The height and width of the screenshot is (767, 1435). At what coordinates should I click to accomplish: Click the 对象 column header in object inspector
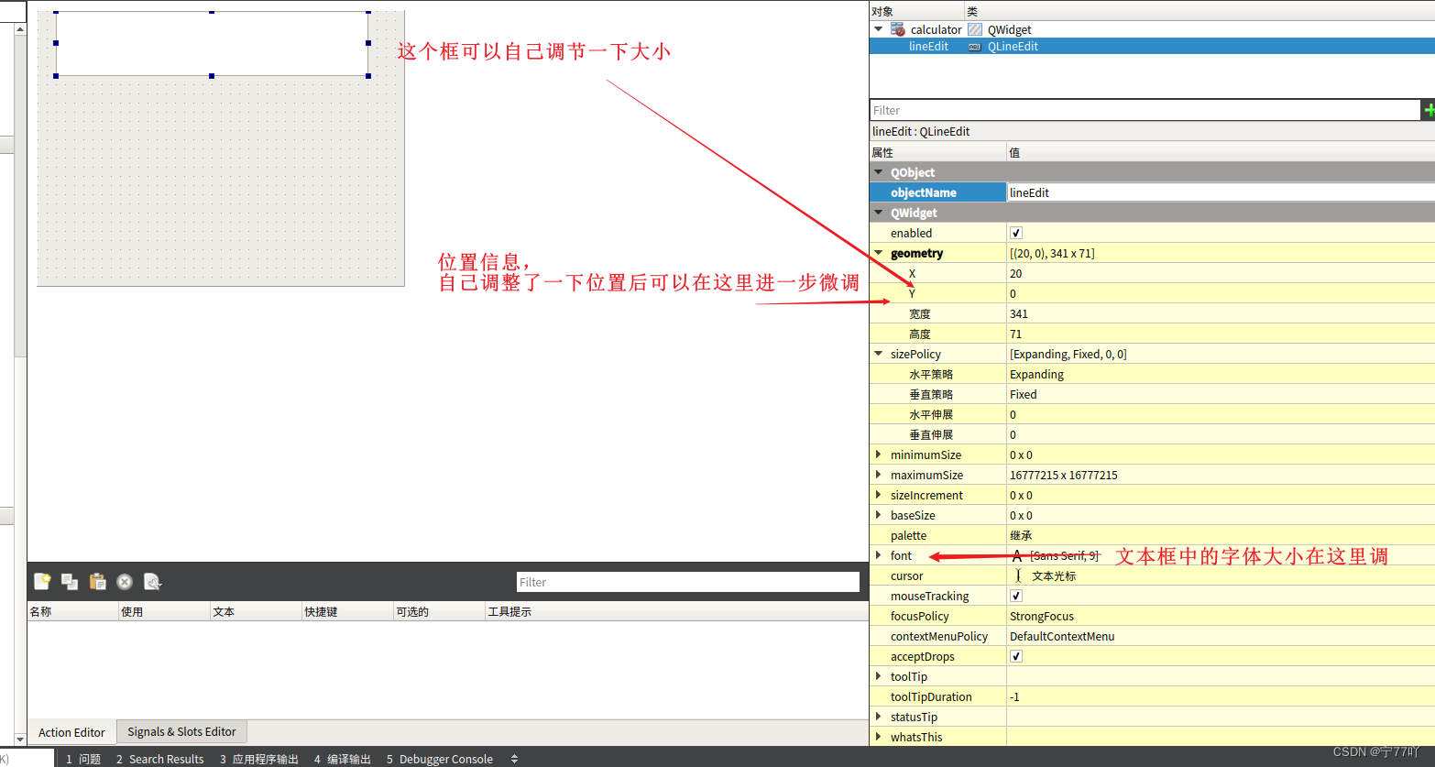click(x=916, y=11)
